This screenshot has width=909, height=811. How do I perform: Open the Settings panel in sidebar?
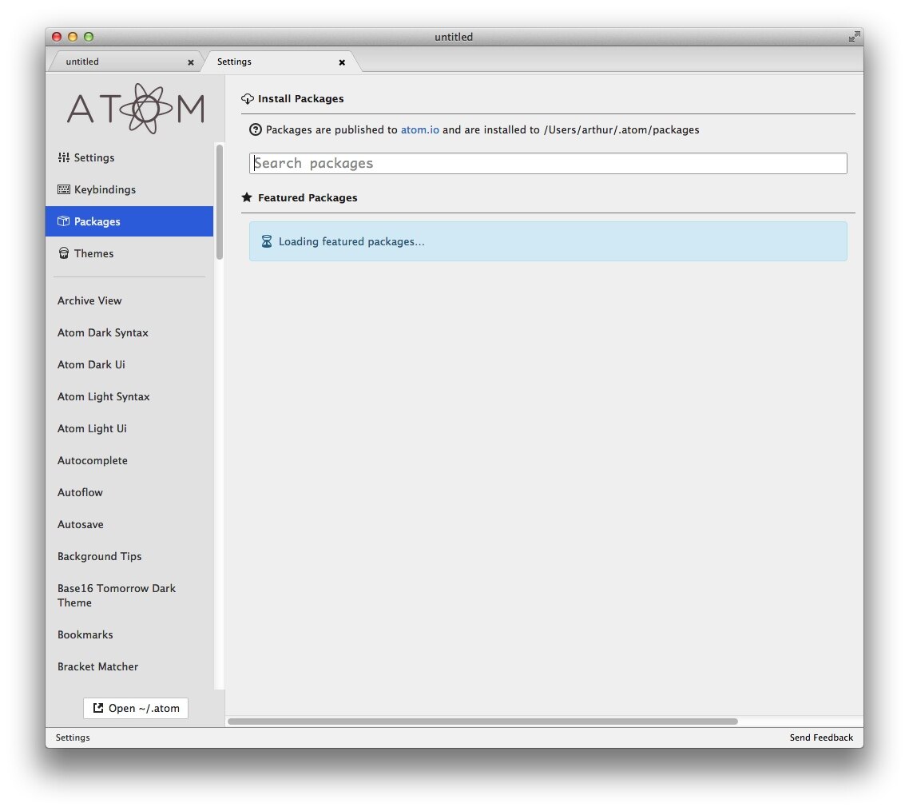coord(129,157)
